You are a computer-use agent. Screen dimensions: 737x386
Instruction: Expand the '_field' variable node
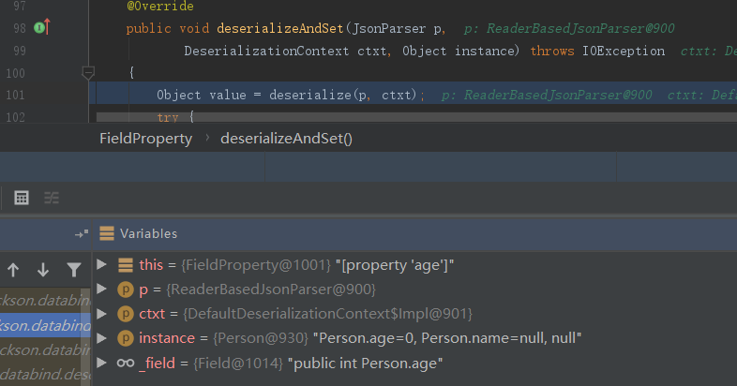click(102, 362)
